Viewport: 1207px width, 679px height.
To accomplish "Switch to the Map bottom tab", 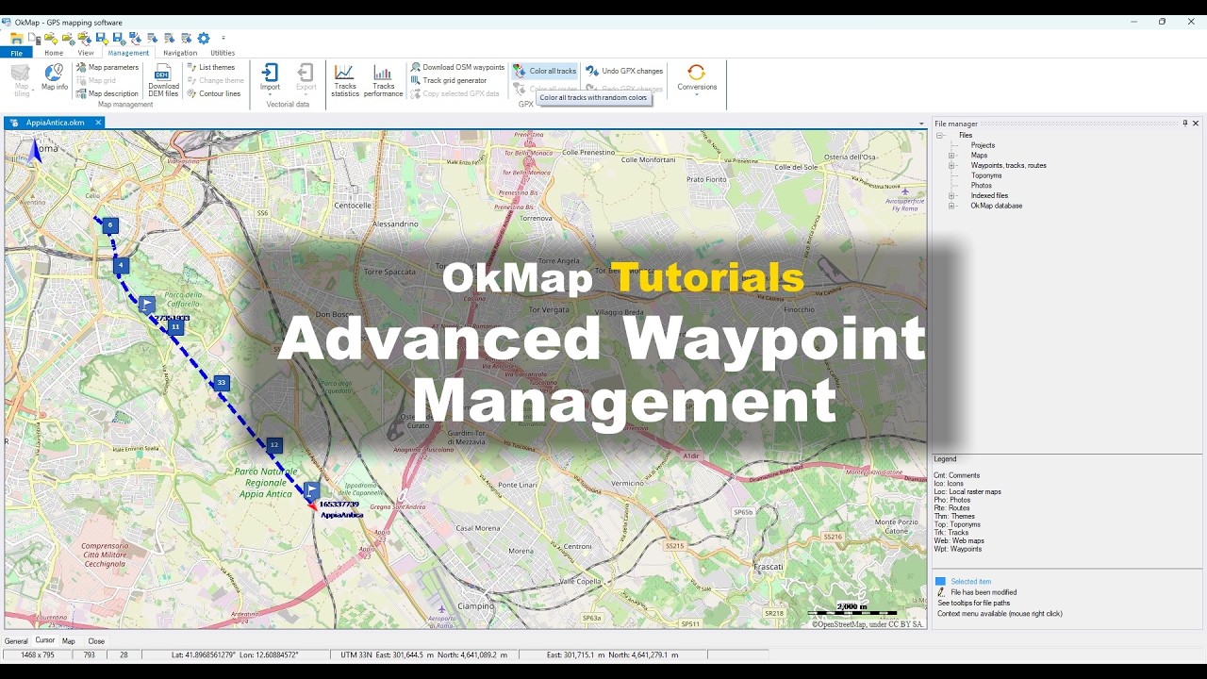I will [x=69, y=641].
